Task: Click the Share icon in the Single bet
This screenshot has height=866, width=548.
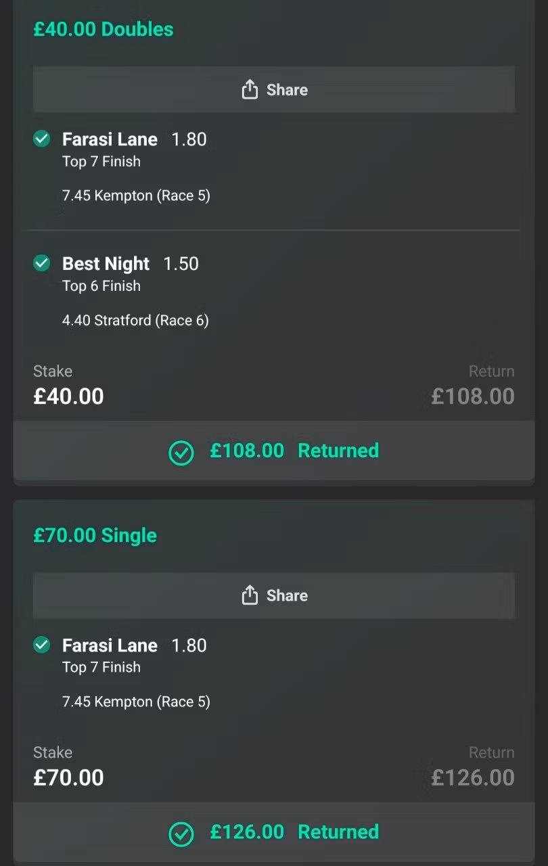Action: click(250, 595)
